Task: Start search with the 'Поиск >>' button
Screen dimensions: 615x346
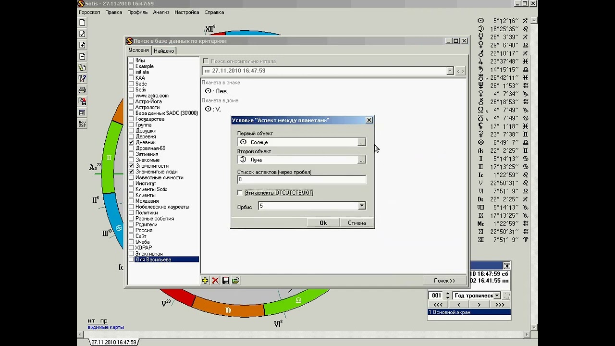Action: pyautogui.click(x=444, y=281)
